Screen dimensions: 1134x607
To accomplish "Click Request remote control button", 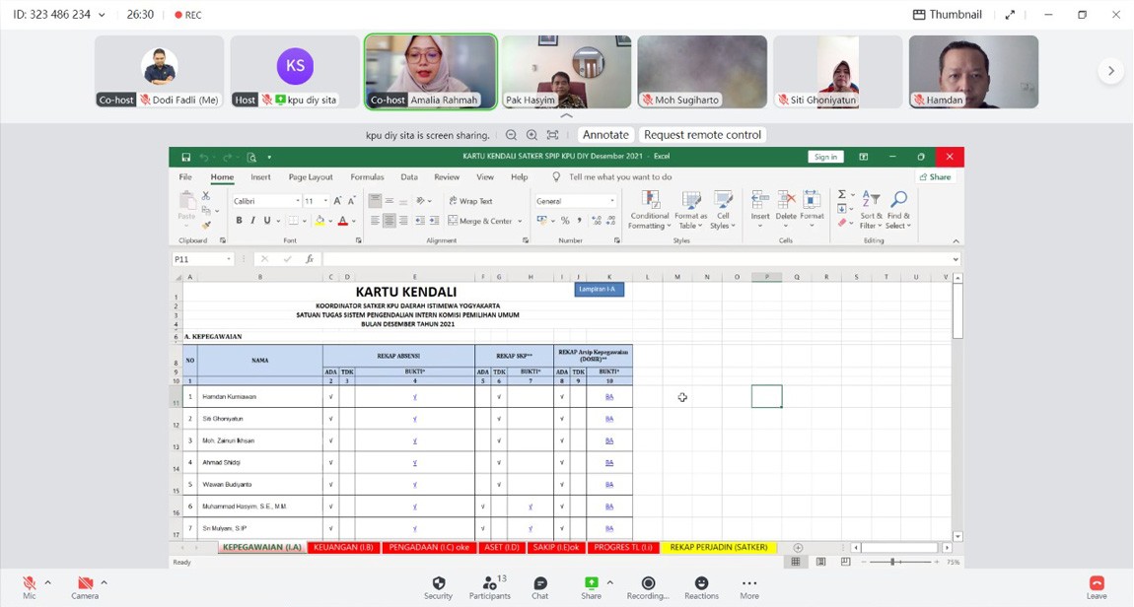I will tap(702, 135).
